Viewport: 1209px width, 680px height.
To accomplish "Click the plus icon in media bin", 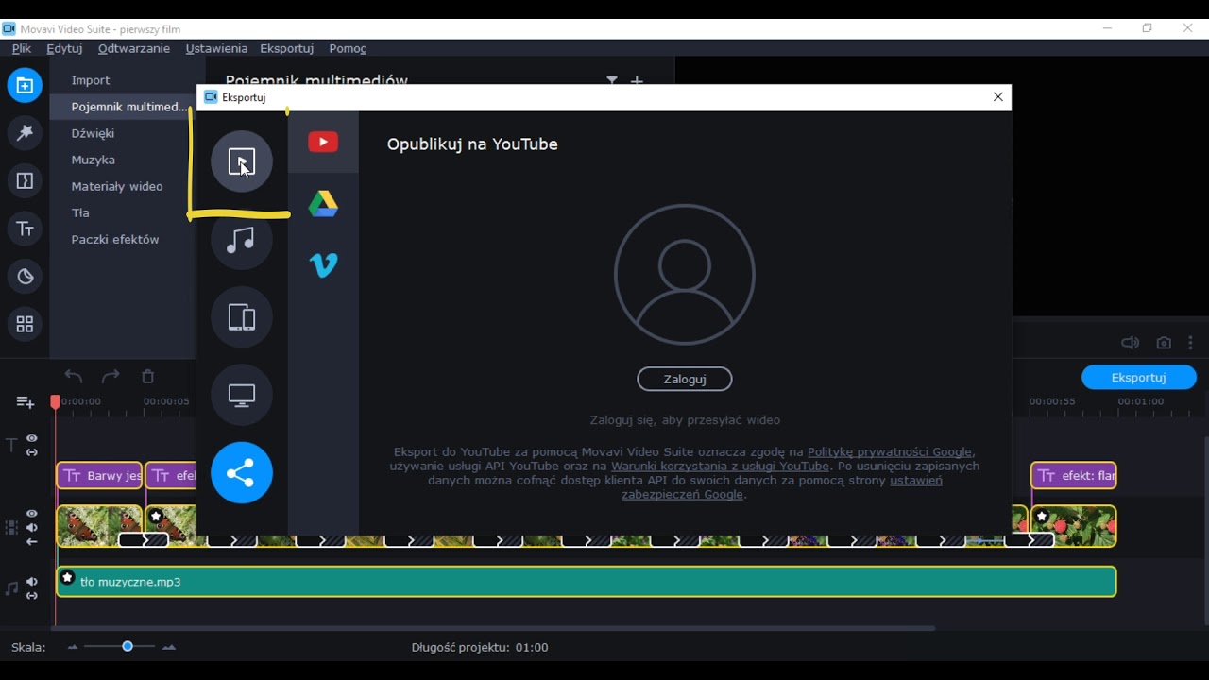I will click(x=637, y=81).
